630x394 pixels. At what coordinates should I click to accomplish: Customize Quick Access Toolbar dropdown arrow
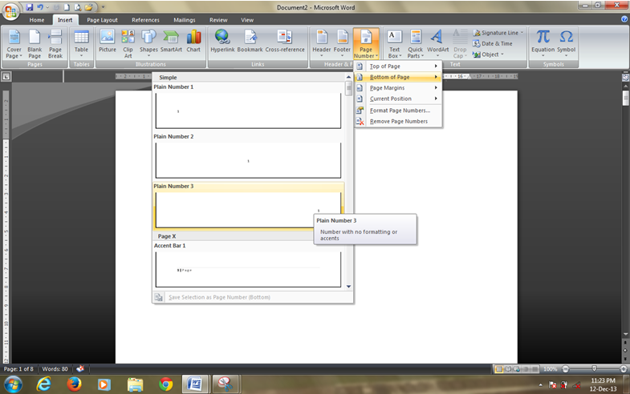[x=103, y=7]
